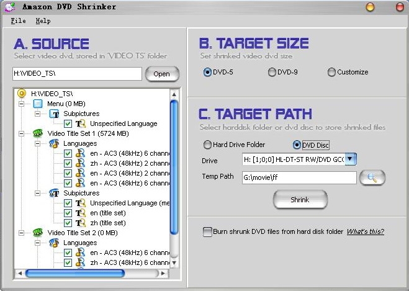Click the tree's vertical scrollbar thumb

pyautogui.click(x=174, y=168)
